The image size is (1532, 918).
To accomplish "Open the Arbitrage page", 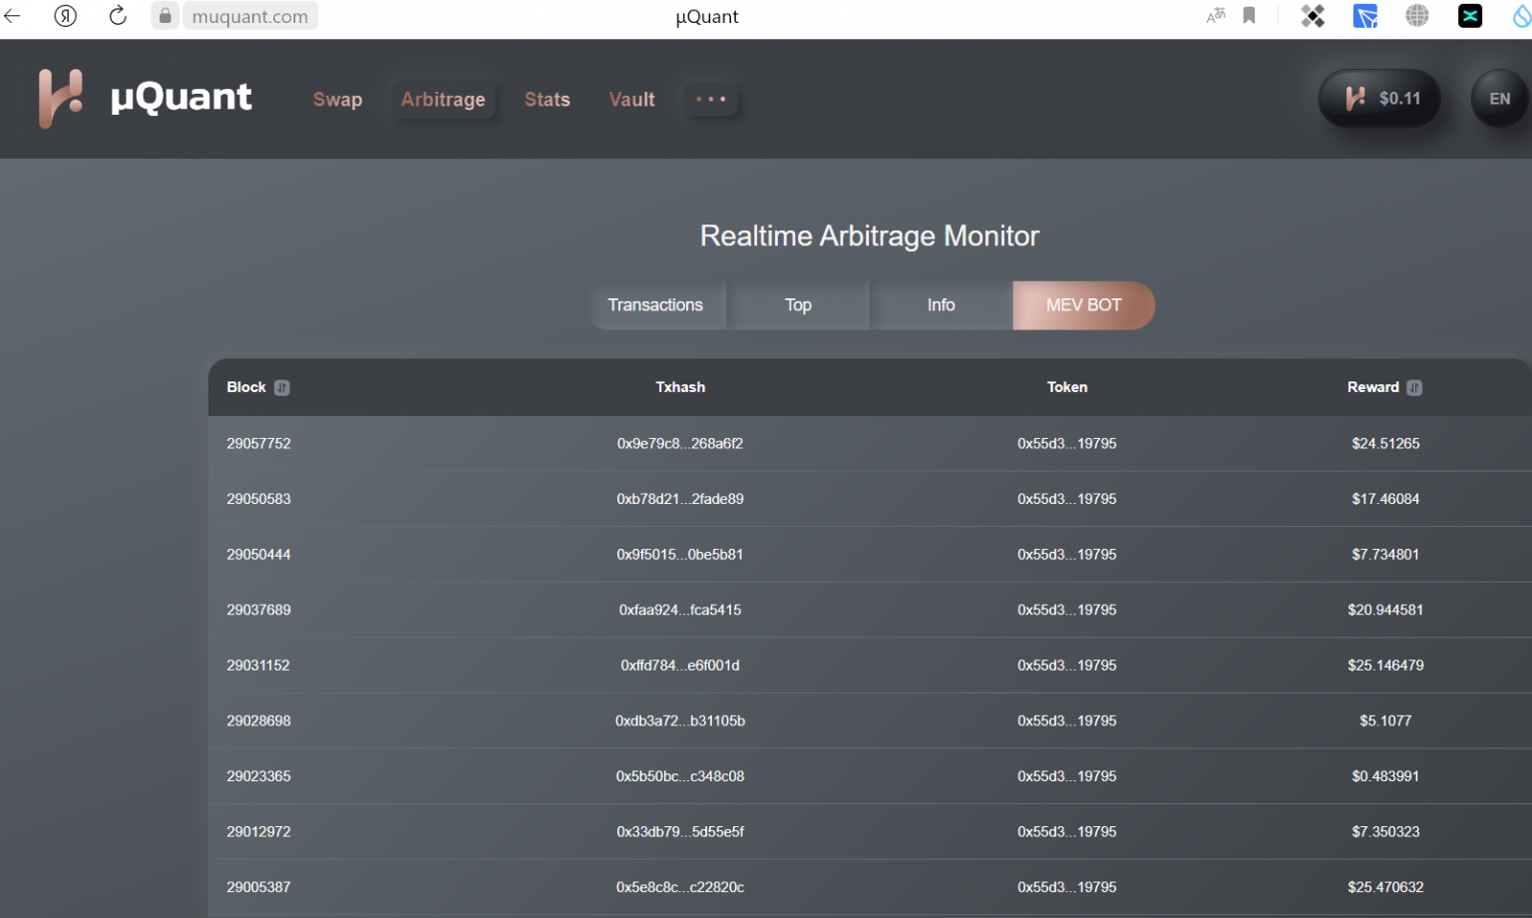I will click(443, 99).
